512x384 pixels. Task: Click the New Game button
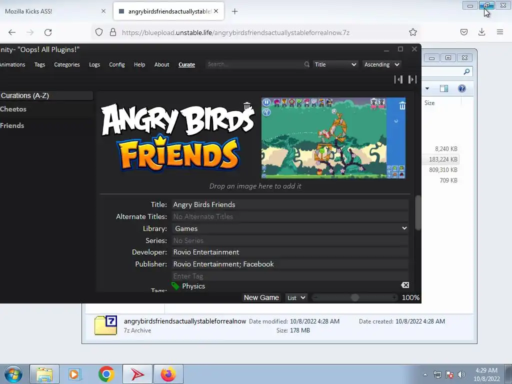click(261, 297)
